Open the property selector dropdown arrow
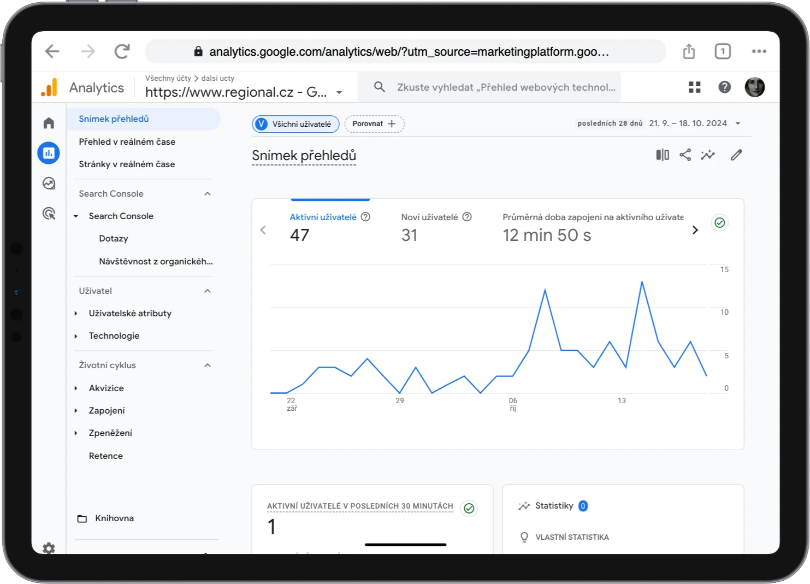 [339, 92]
